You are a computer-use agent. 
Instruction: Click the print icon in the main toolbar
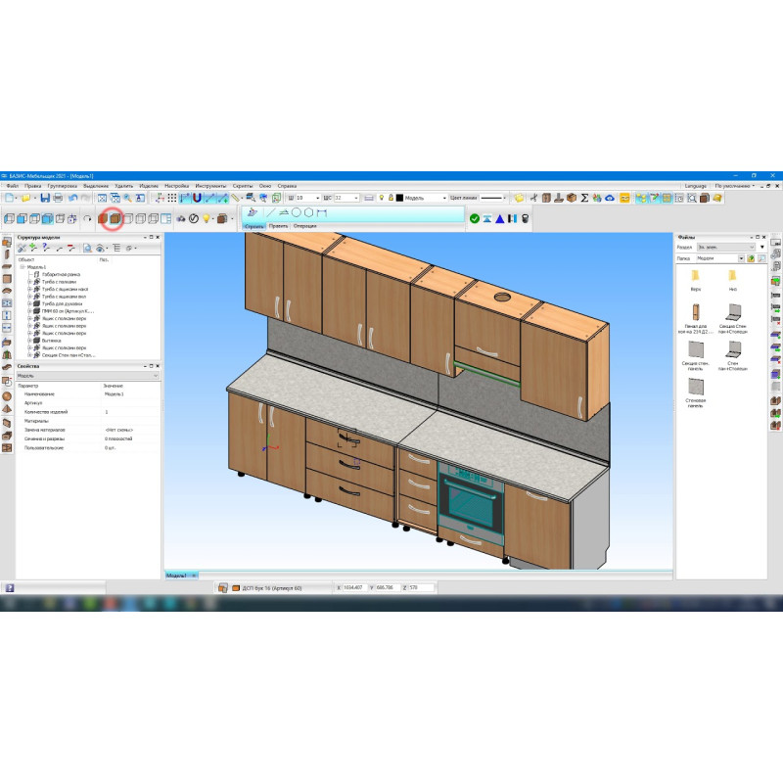[59, 198]
